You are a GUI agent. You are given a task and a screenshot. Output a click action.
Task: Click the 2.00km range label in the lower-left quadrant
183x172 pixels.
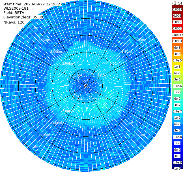point(68,111)
